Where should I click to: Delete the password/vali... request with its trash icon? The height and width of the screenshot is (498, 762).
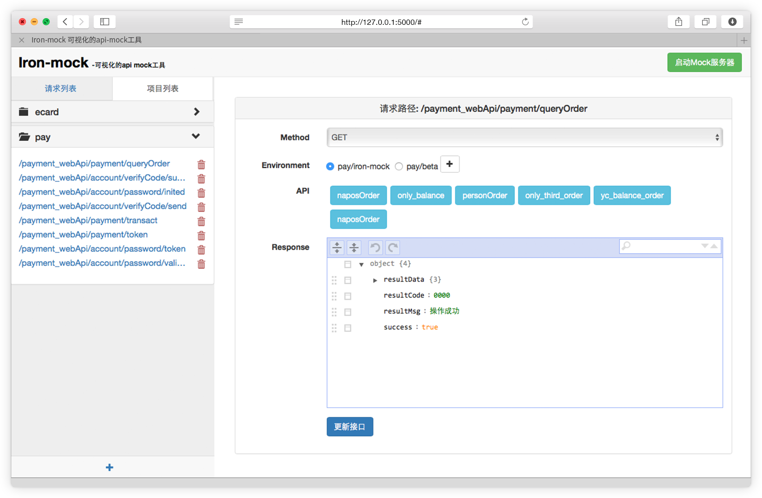point(201,264)
